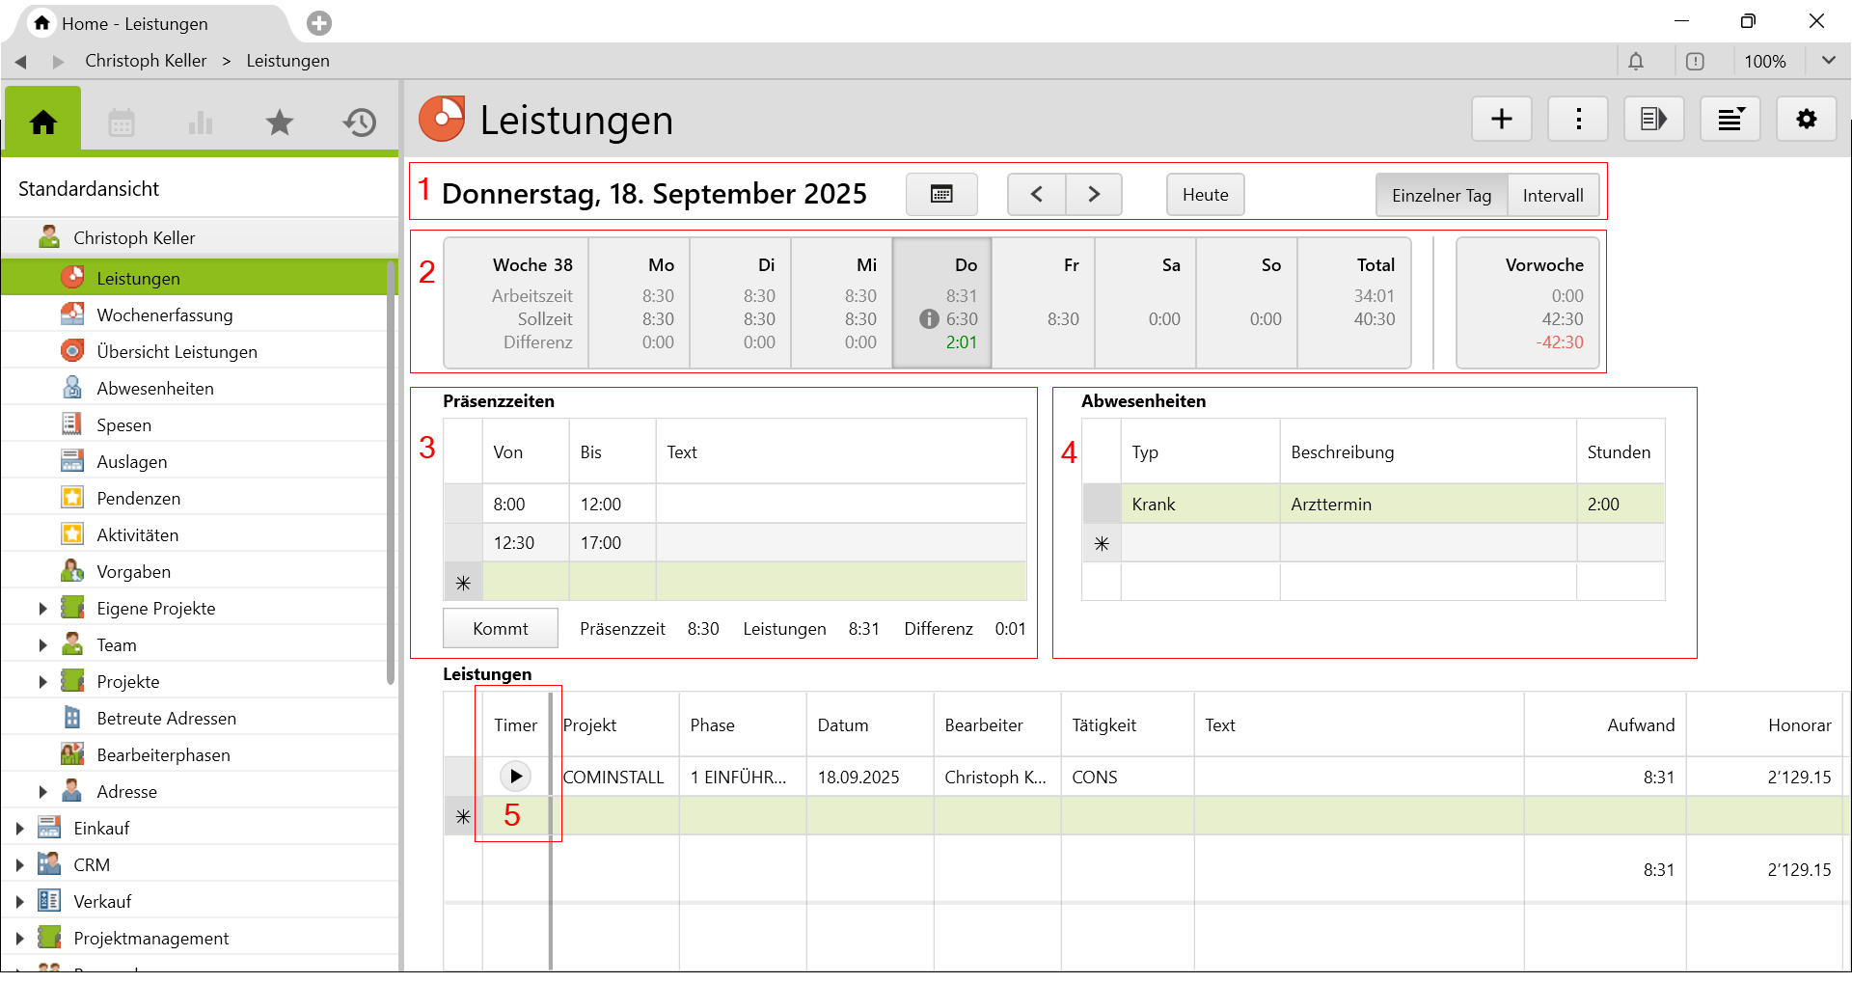Click the plus icon to add entry
Viewport: 1852px width, 983px height.
[1501, 120]
